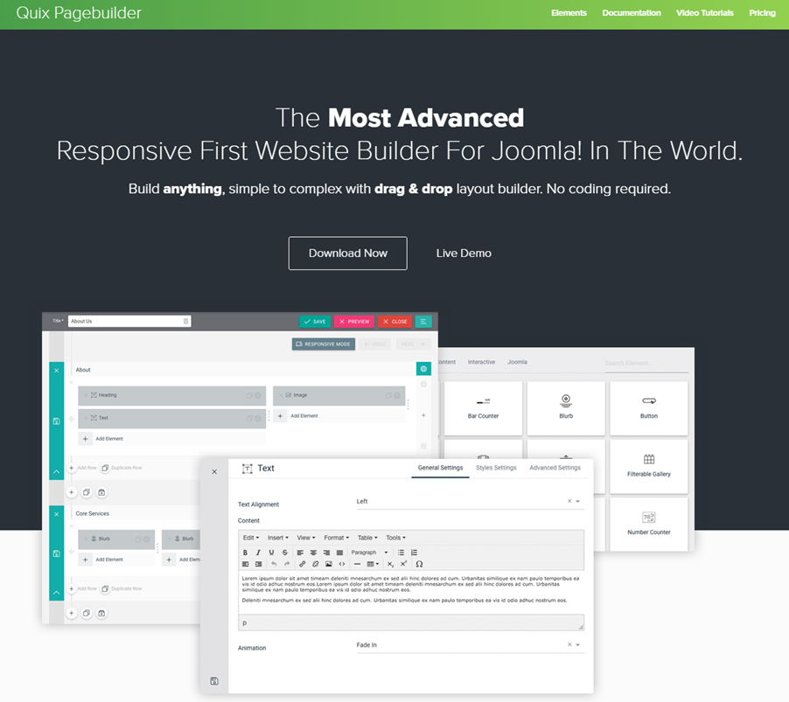Toggle bold formatting in the content editor
This screenshot has height=702, width=789.
(246, 553)
